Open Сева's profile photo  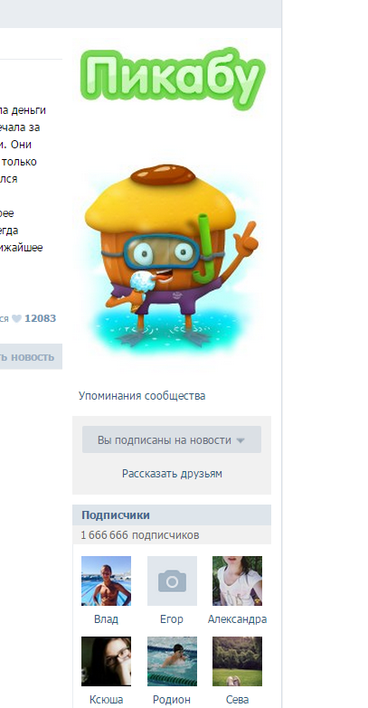[x=237, y=662]
